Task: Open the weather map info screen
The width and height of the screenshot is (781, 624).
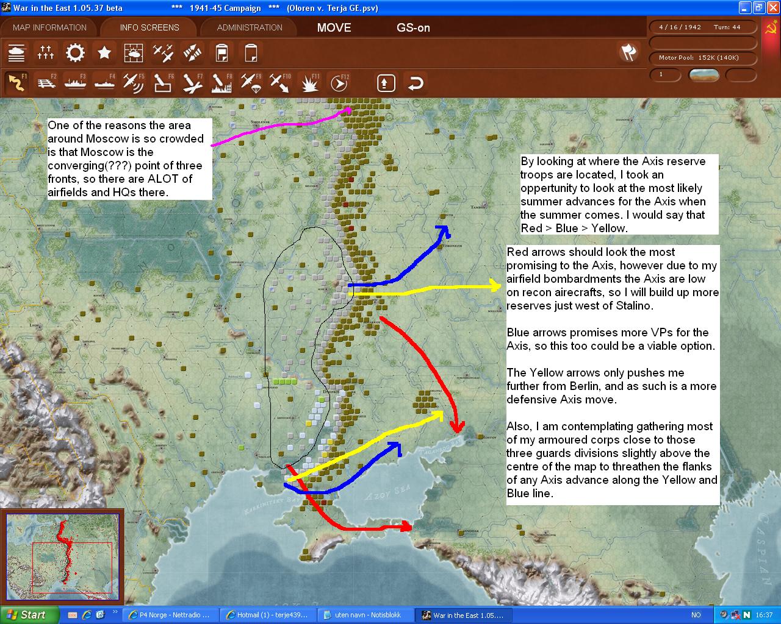Action: click(134, 54)
